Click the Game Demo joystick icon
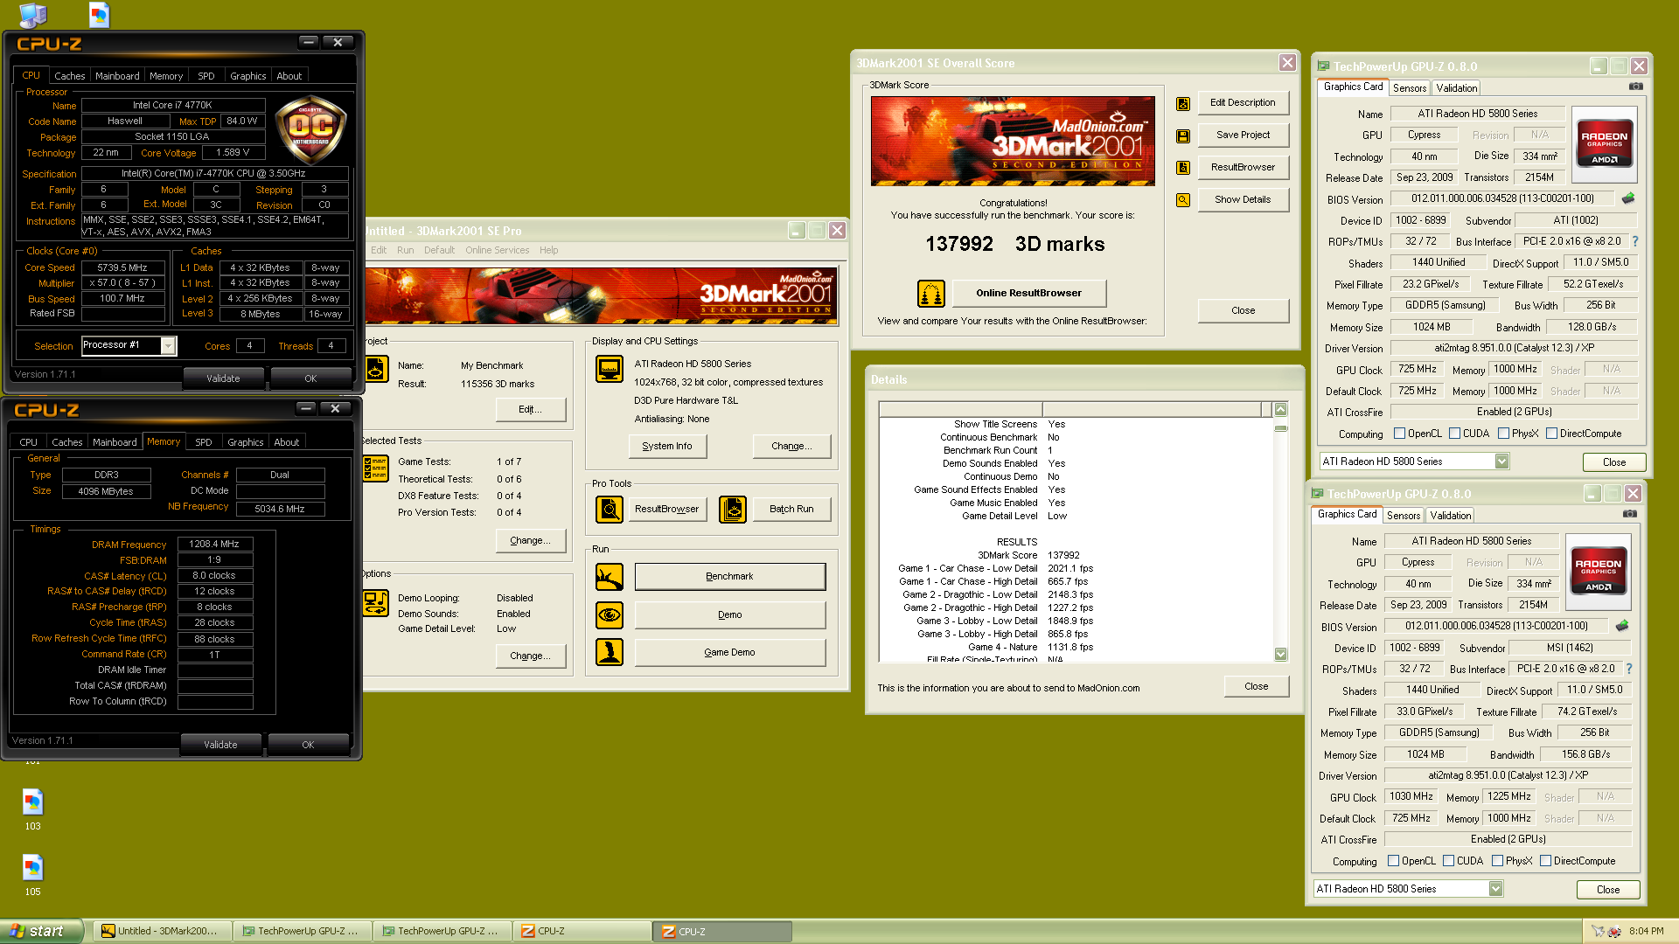 click(x=610, y=653)
